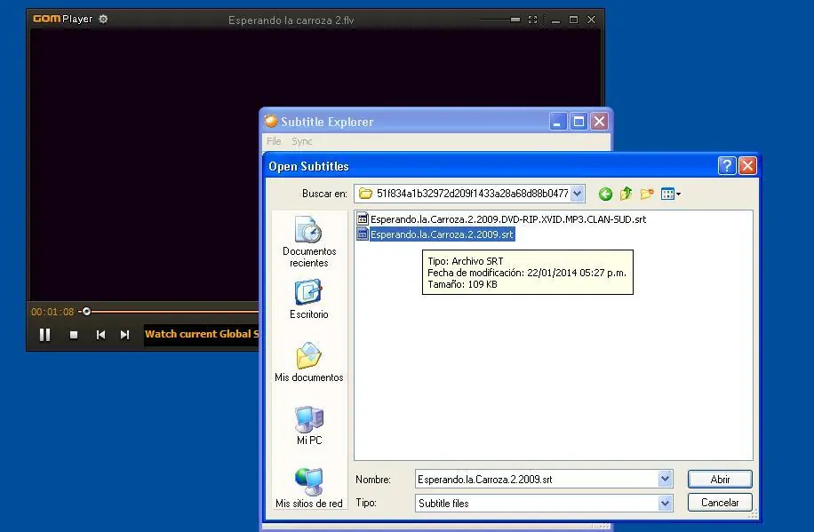
Task: Go up one folder level
Action: pyautogui.click(x=626, y=194)
